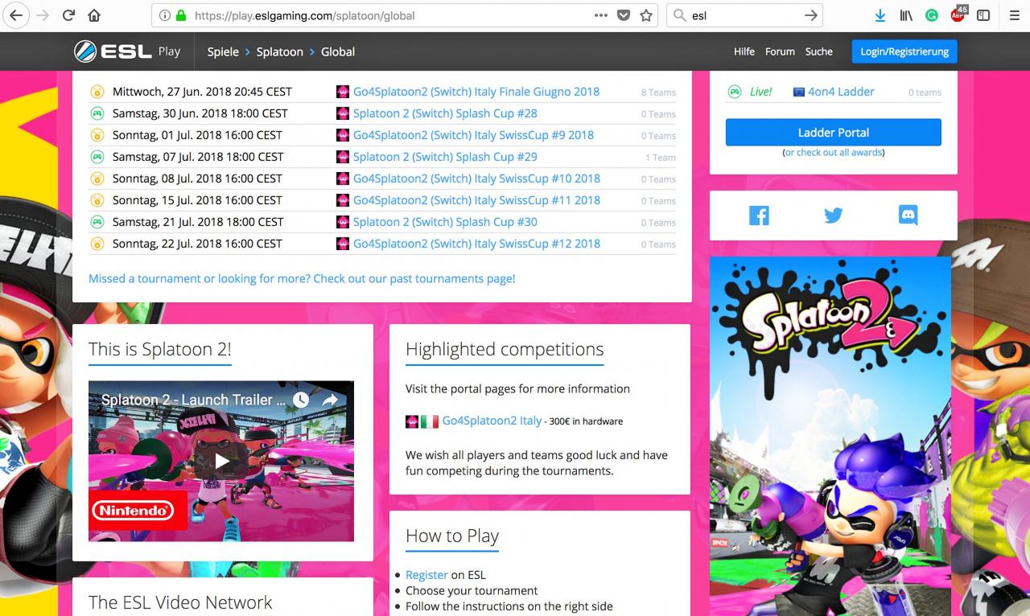This screenshot has height=616, width=1030.
Task: Click the '8 Teams' count in Finale Giugno row
Action: [658, 92]
